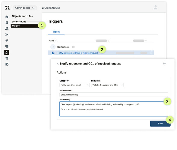Open the Apps and integrations grid icon

[7, 58]
